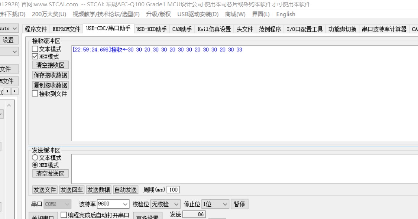Click 自动发送 button
418x219 pixels.
point(126,190)
